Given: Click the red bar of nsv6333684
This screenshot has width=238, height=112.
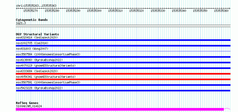Looking at the screenshot, I should click(123, 74).
